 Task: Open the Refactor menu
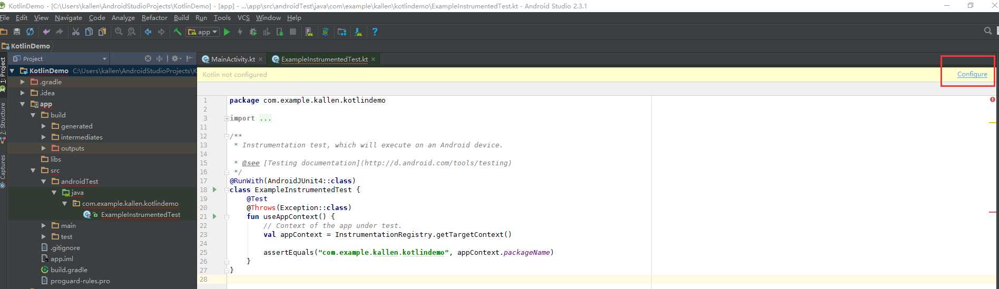pyautogui.click(x=154, y=17)
